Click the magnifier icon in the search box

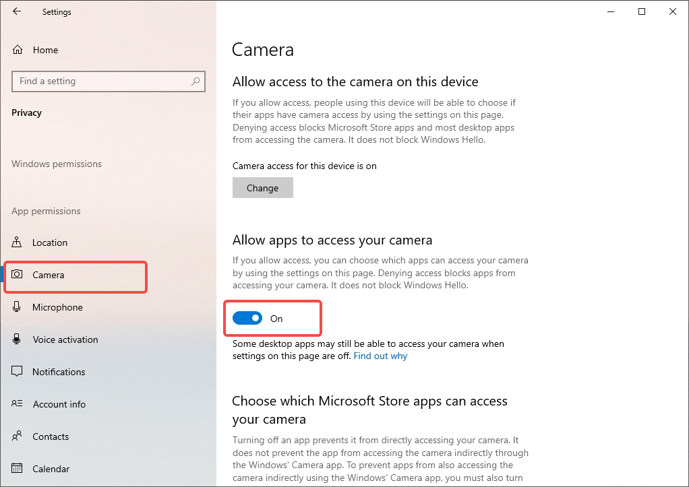pos(196,81)
